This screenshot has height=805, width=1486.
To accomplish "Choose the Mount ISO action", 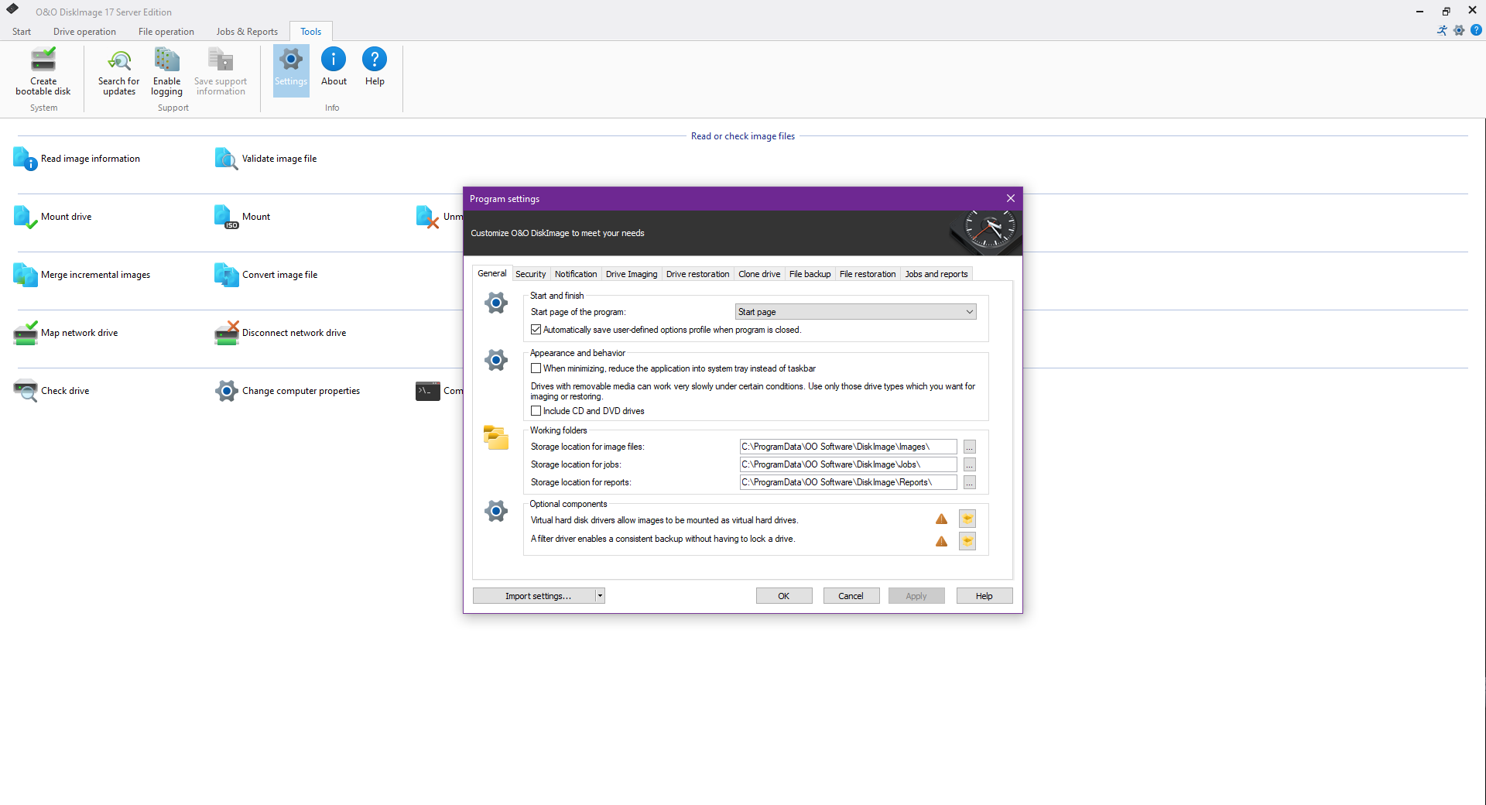I will tap(242, 217).
